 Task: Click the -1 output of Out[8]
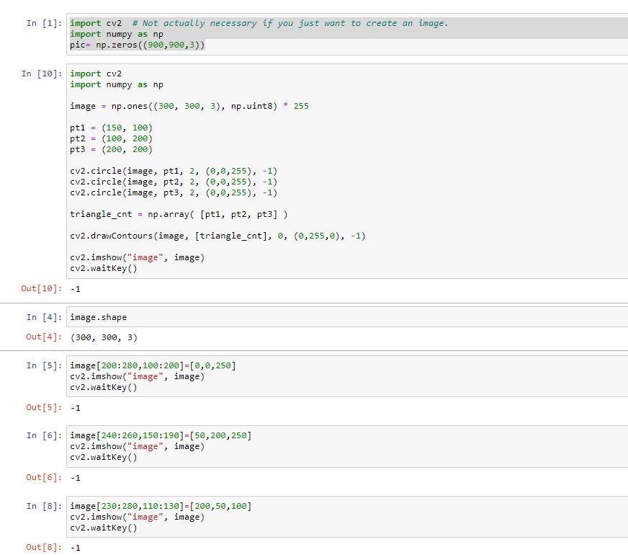pyautogui.click(x=76, y=548)
